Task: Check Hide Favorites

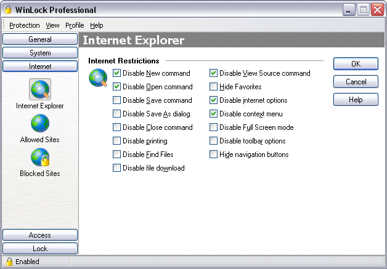Action: 213,87
